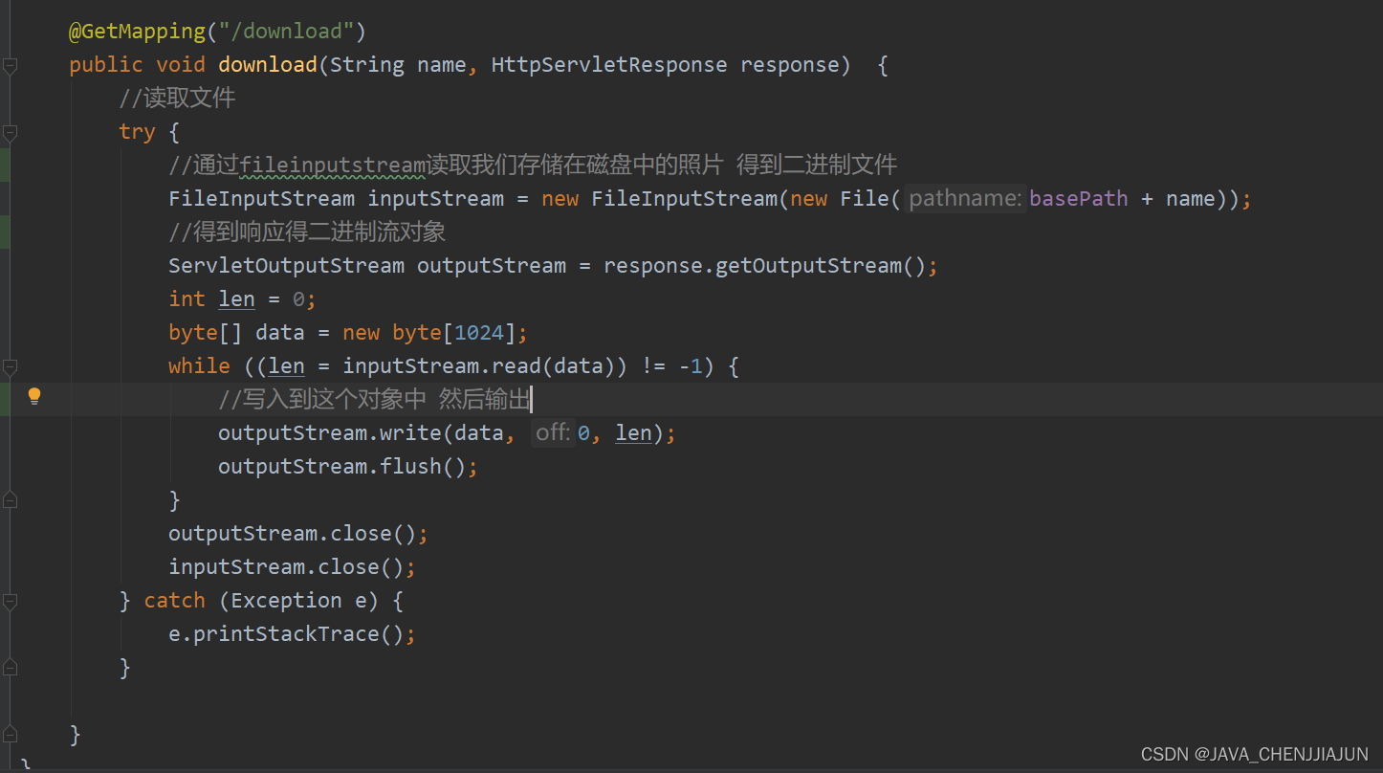Click the String name parameter
The height and width of the screenshot is (773, 1383).
point(398,65)
